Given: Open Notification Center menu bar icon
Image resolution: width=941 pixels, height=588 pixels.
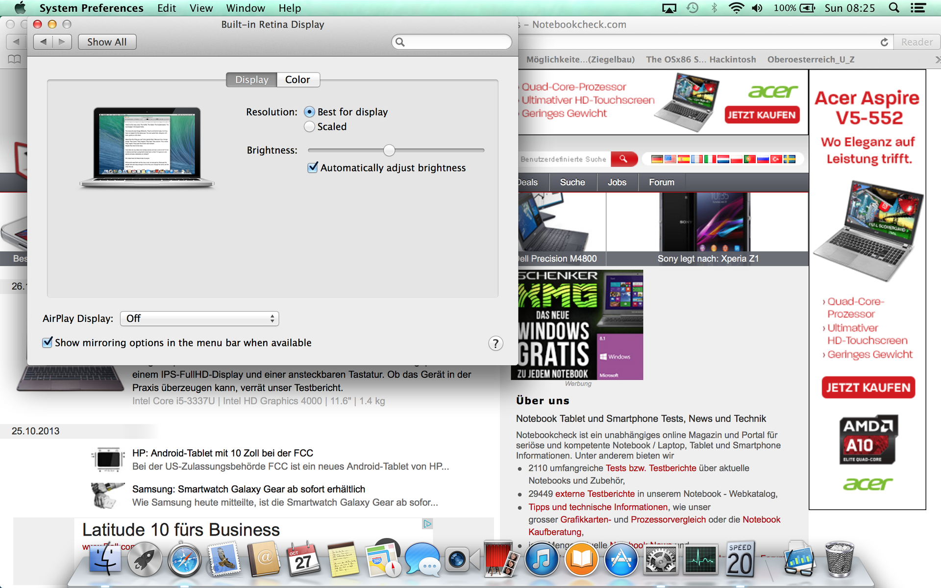Looking at the screenshot, I should point(918,8).
